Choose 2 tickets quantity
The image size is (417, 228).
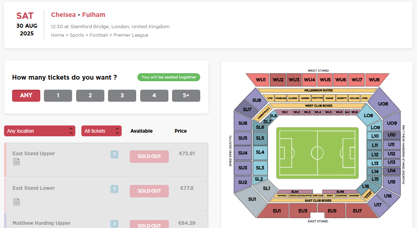click(x=90, y=96)
